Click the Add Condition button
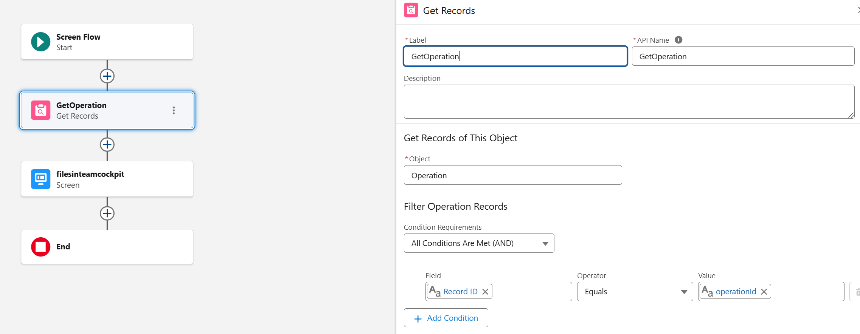Image resolution: width=860 pixels, height=334 pixels. click(446, 318)
